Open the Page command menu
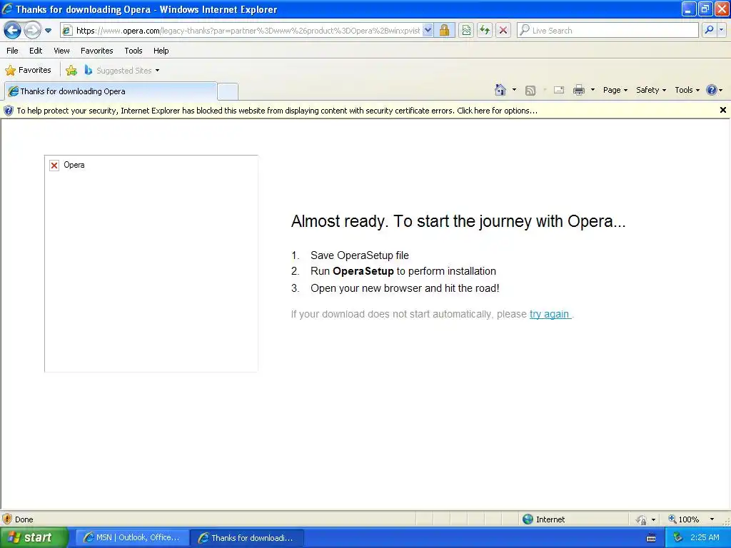The image size is (731, 548). [x=615, y=90]
